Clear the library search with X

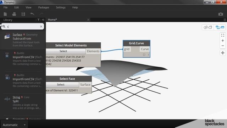[41, 26]
